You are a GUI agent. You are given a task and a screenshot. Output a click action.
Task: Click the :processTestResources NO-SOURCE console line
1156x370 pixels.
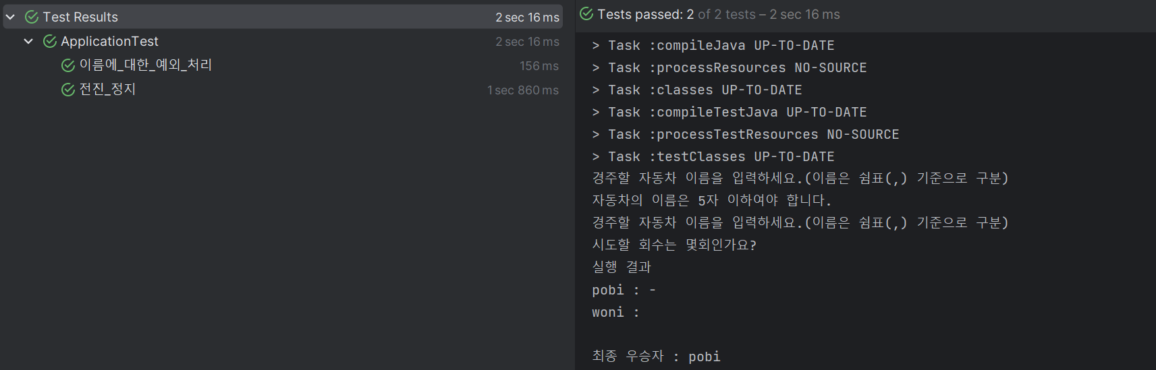point(746,134)
